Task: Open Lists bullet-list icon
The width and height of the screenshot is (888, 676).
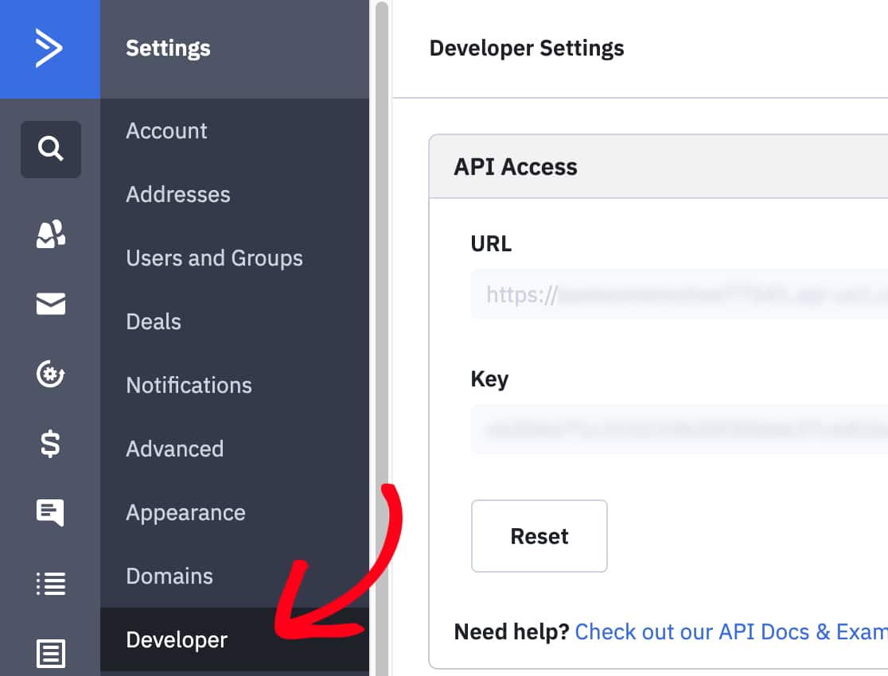Action: pyautogui.click(x=50, y=583)
